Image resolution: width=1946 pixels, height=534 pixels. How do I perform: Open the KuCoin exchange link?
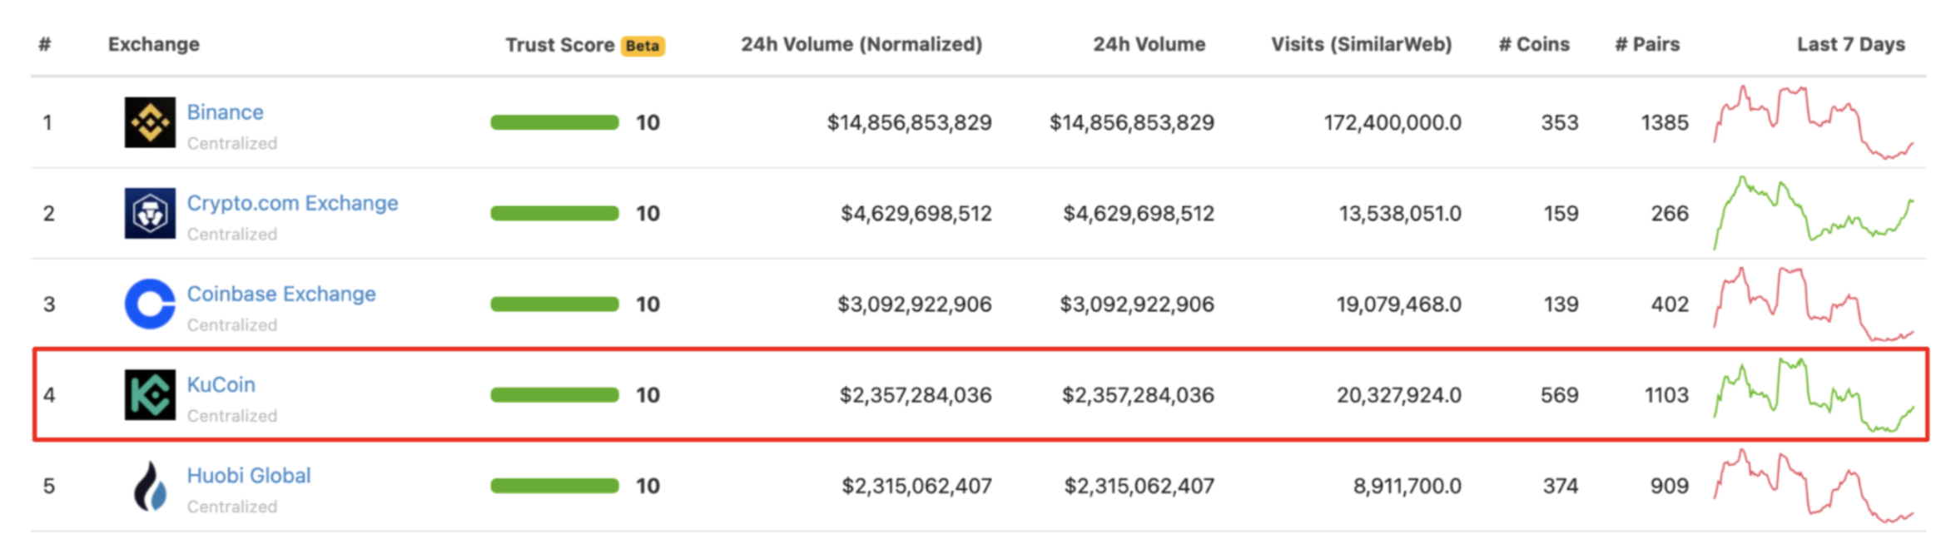pyautogui.click(x=221, y=384)
